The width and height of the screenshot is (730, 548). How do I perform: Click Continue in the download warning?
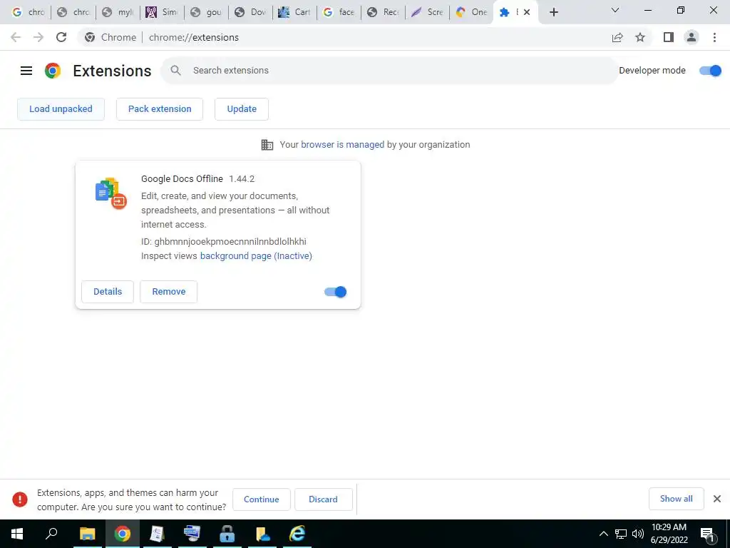(x=261, y=499)
